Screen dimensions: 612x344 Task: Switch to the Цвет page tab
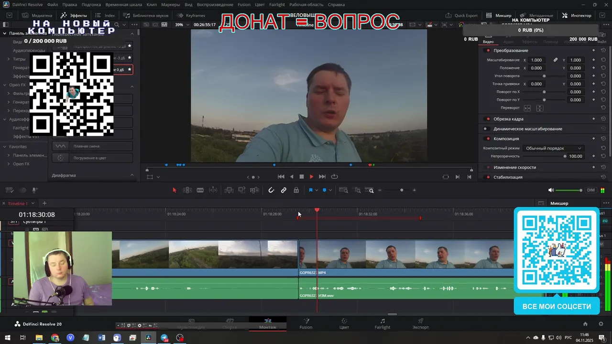pyautogui.click(x=344, y=323)
